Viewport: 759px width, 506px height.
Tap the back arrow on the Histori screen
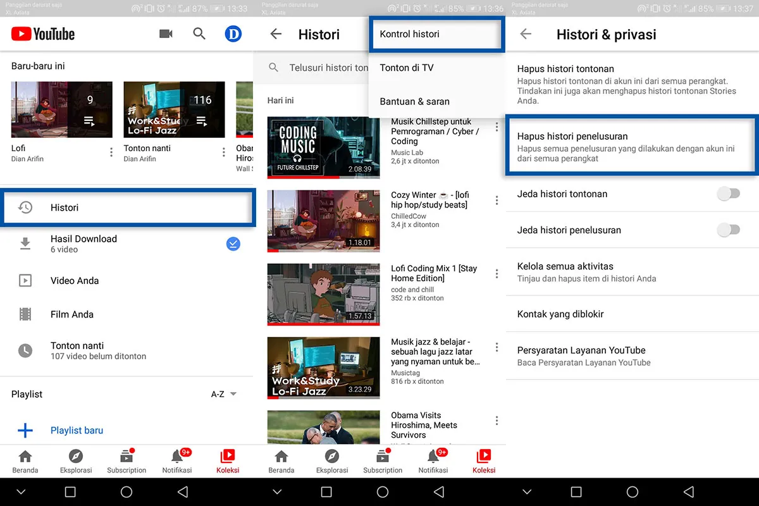click(276, 35)
